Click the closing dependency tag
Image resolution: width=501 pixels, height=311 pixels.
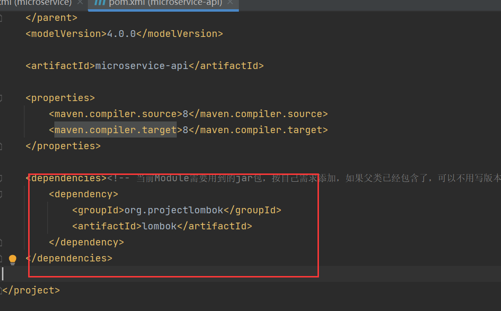click(x=86, y=242)
